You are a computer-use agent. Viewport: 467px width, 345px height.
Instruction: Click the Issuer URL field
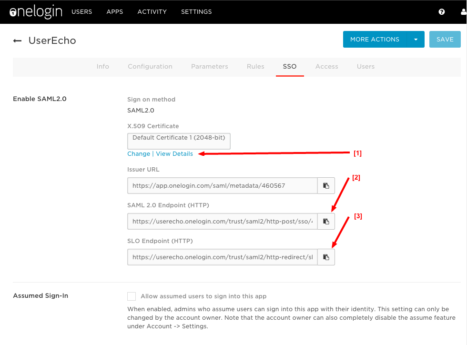tap(222, 186)
